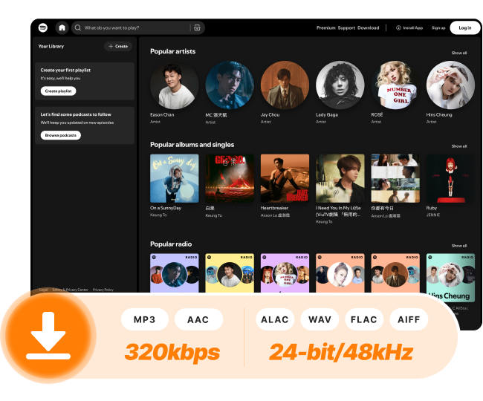The image size is (483, 401).
Task: Open the yellow radio card
Action: [230, 273]
